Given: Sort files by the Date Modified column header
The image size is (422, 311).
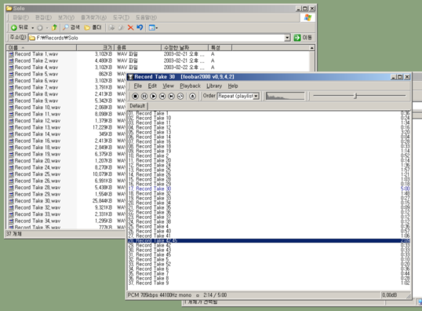Looking at the screenshot, I should coord(185,48).
